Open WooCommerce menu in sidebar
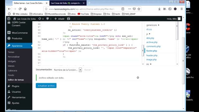This screenshot has height=112, width=199. [x=19, y=33]
